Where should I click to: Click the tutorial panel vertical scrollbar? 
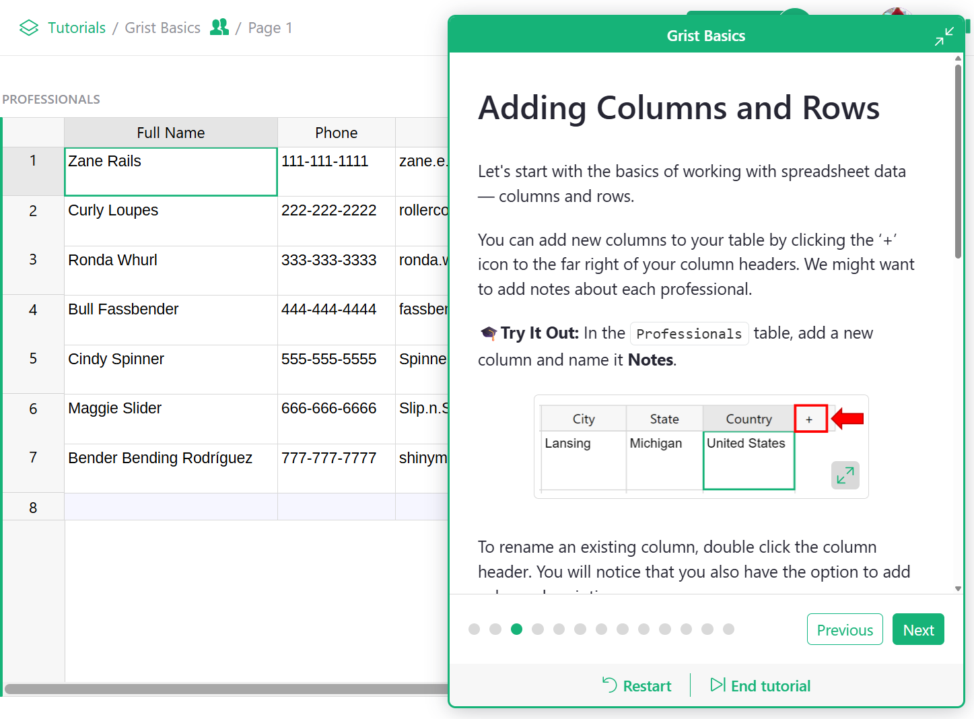click(958, 162)
